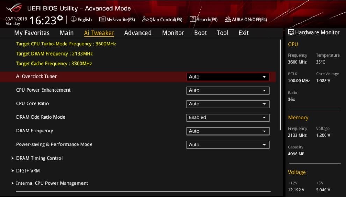Click the 16:23 clock display
The width and height of the screenshot is (346, 197).
click(x=43, y=21)
